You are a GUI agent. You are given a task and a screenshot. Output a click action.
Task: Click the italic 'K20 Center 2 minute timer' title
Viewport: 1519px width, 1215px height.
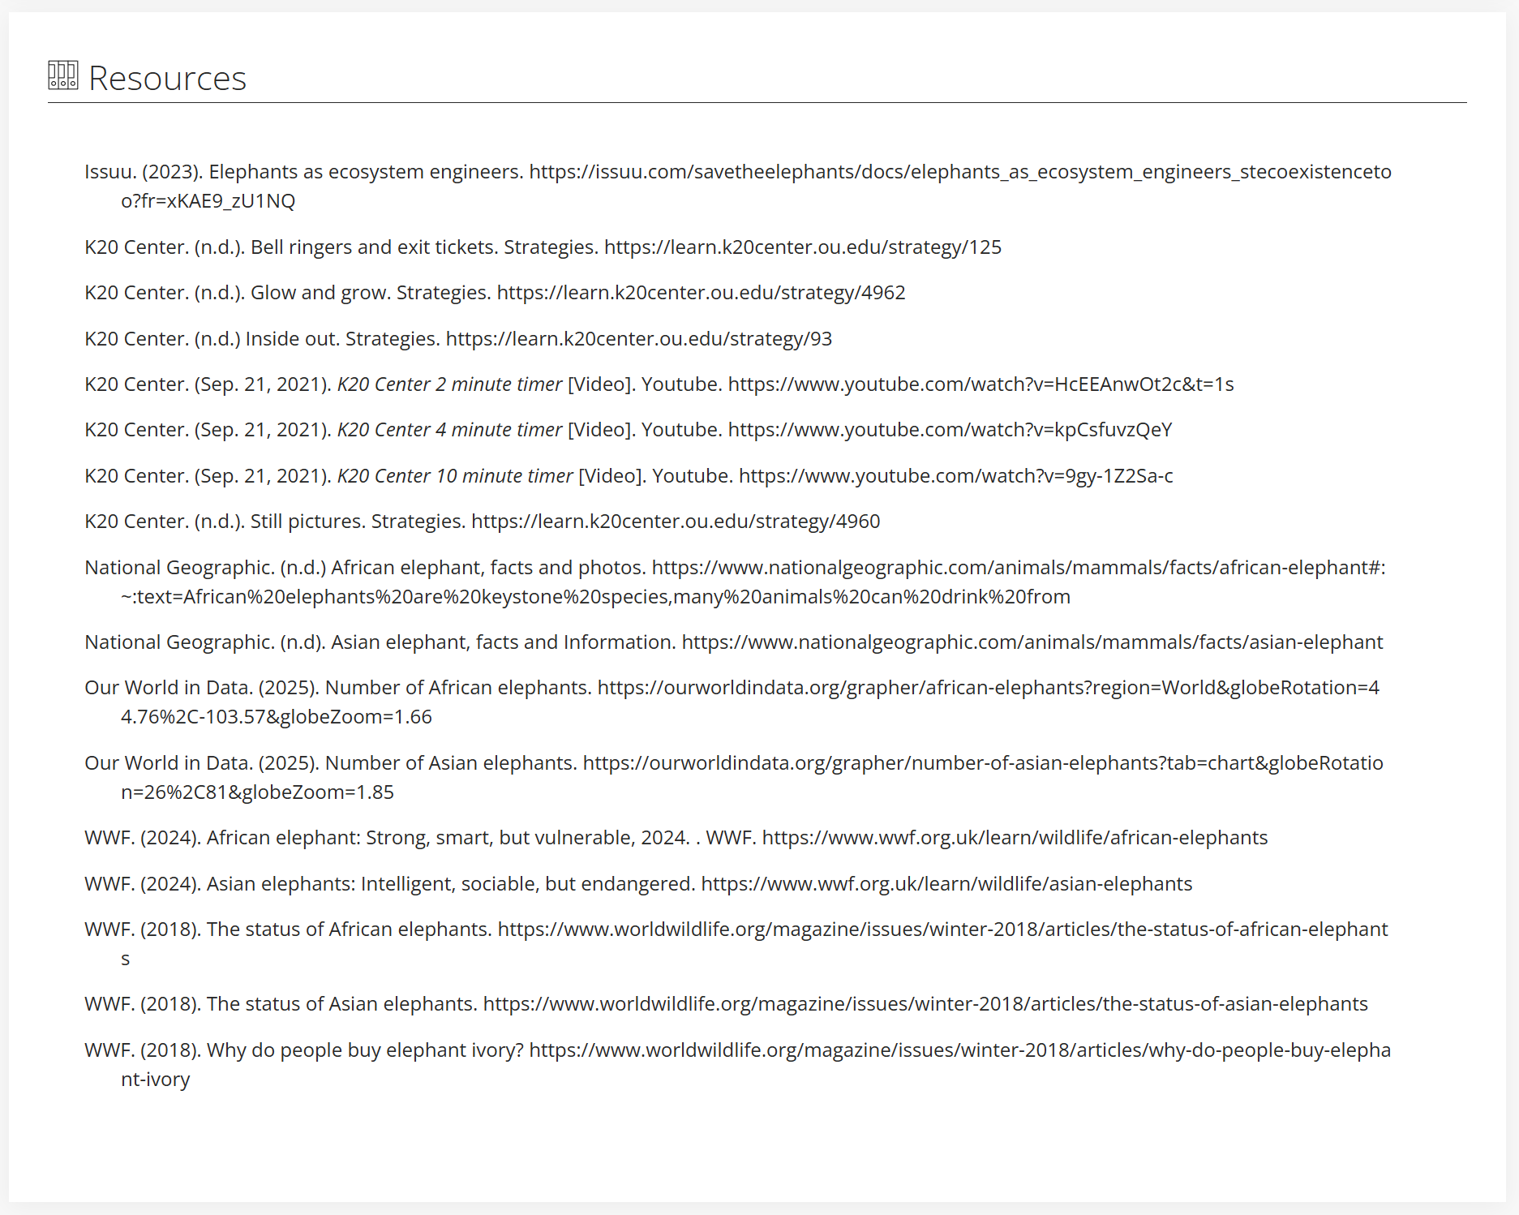coord(449,384)
